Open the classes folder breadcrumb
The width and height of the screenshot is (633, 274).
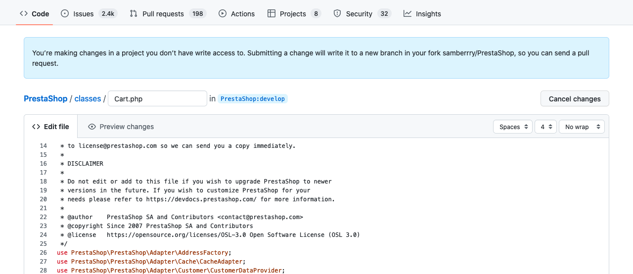click(x=88, y=98)
